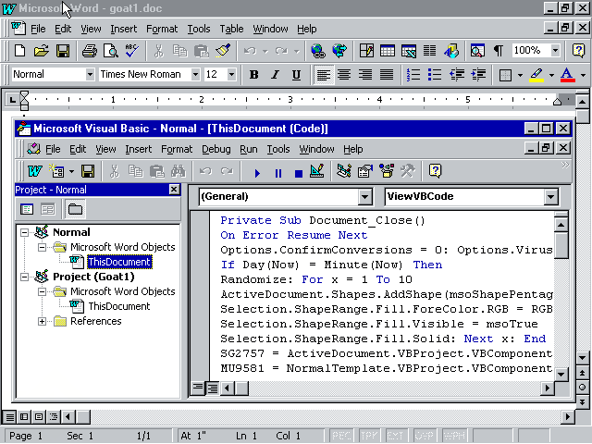Select Align Left alignment
Image resolution: width=592 pixels, height=444 pixels.
coord(324,75)
